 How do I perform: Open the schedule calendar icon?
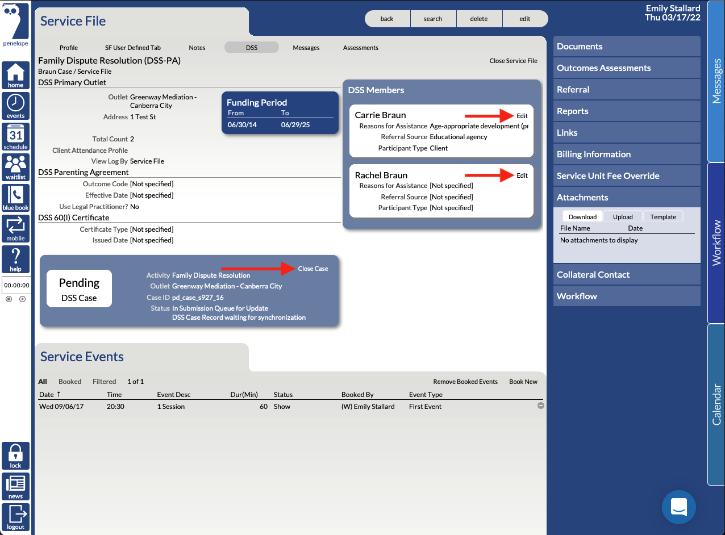[15, 137]
